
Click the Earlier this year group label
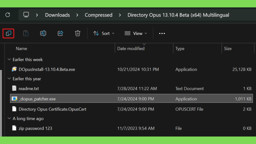point(27,79)
